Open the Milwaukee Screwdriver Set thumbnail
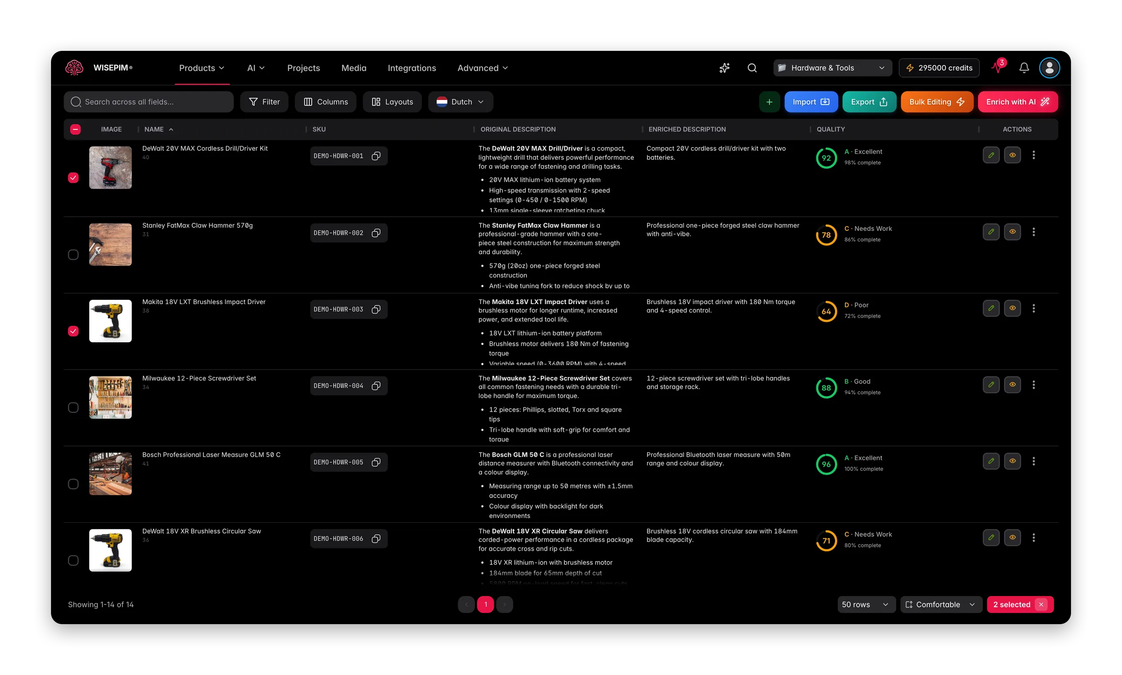 point(110,398)
